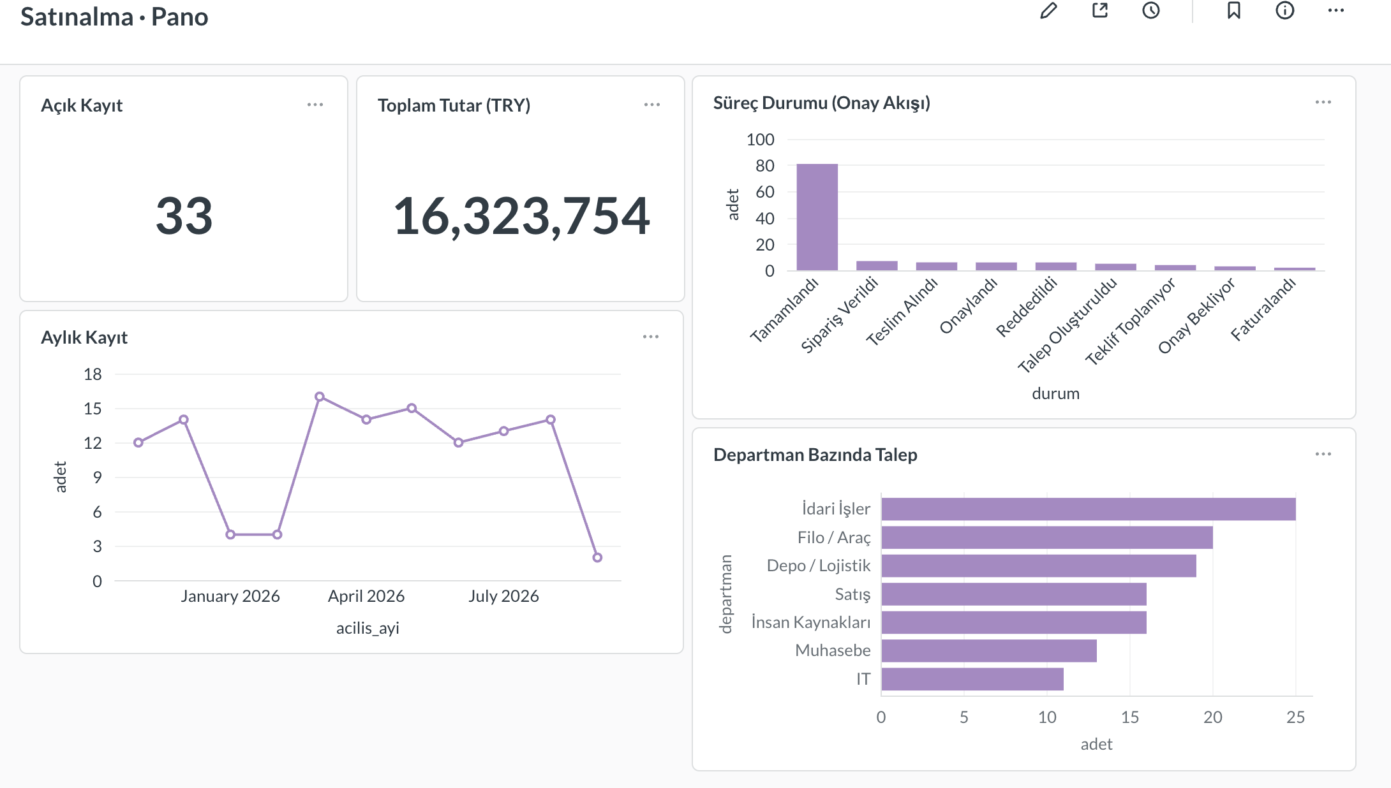Click the Satınalma · Pano dashboard title
Image resolution: width=1391 pixels, height=788 pixels.
(114, 17)
